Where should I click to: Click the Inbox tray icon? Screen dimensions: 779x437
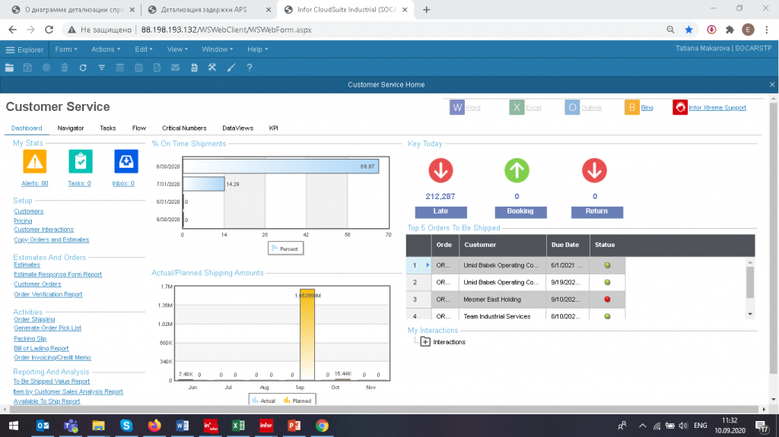point(126,161)
